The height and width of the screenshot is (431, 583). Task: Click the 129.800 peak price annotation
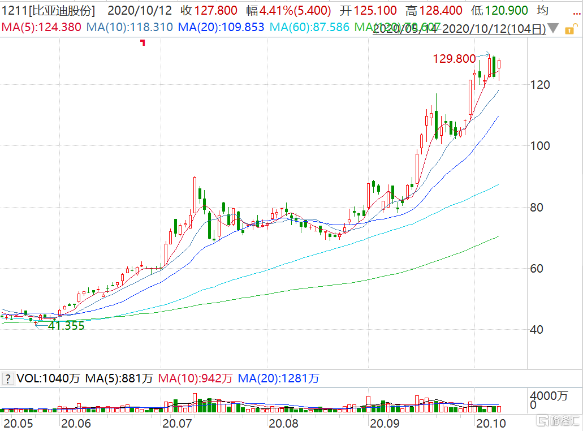pyautogui.click(x=454, y=59)
